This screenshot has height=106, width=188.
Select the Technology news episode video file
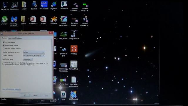63,67
